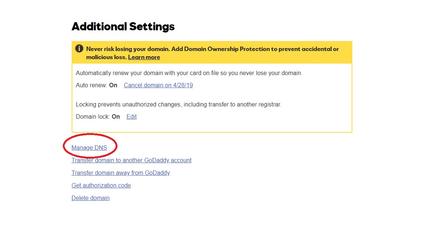Select the locking prevents unauthorized changes text
Image resolution: width=424 pixels, height=227 pixels.
pos(178,104)
